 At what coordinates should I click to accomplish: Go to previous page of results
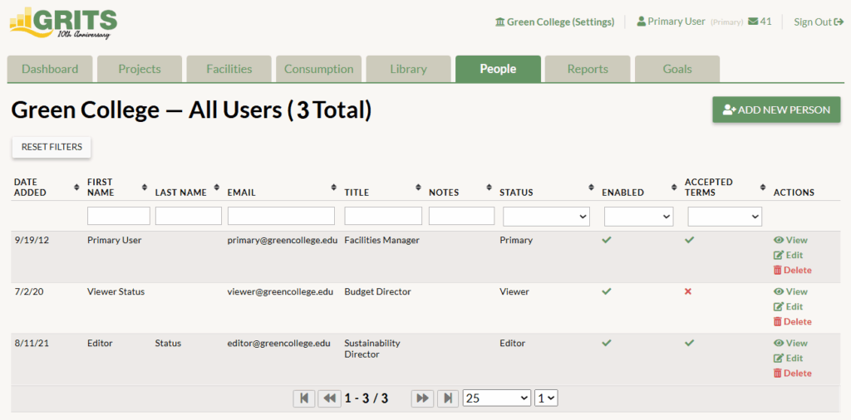coord(330,398)
